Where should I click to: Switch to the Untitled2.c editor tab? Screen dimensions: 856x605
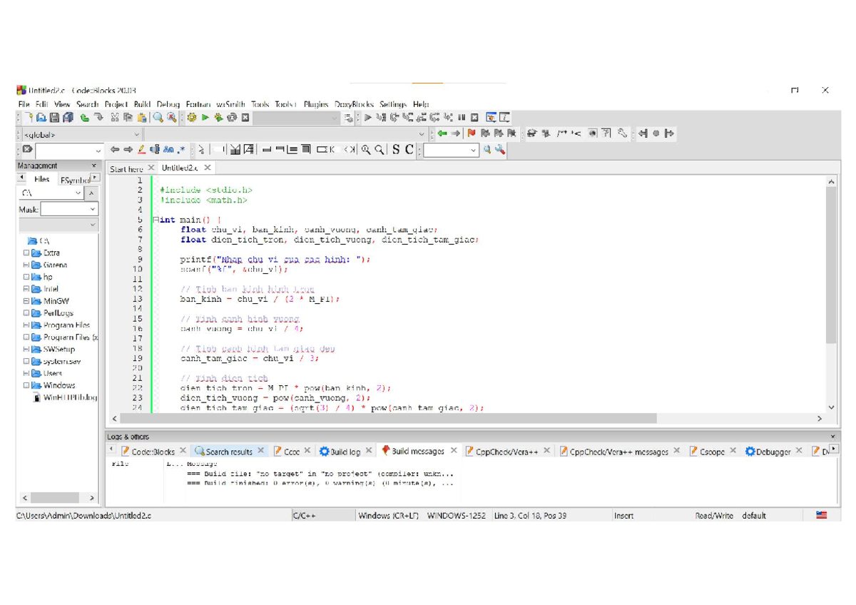178,168
